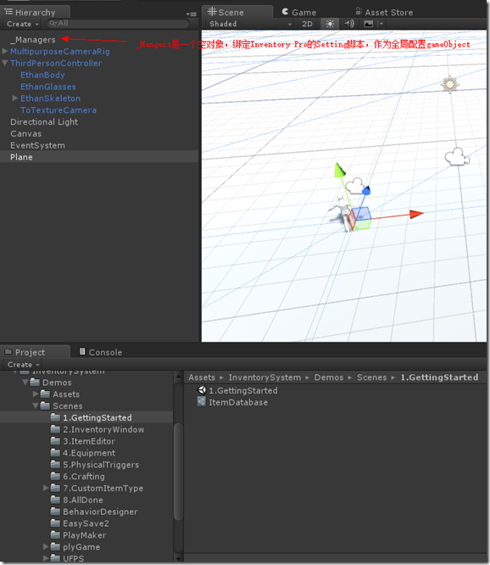Select the PlayMaker folder
This screenshot has height=565, width=490.
79,535
